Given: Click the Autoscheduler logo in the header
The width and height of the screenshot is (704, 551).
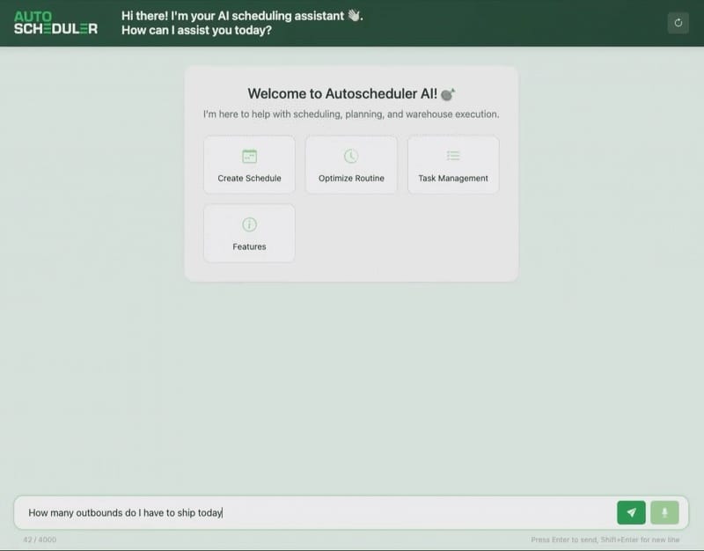Looking at the screenshot, I should point(55,23).
